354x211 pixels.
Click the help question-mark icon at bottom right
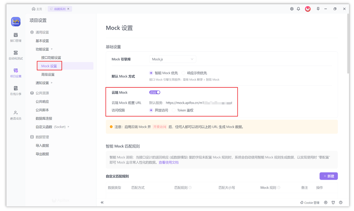(341, 203)
